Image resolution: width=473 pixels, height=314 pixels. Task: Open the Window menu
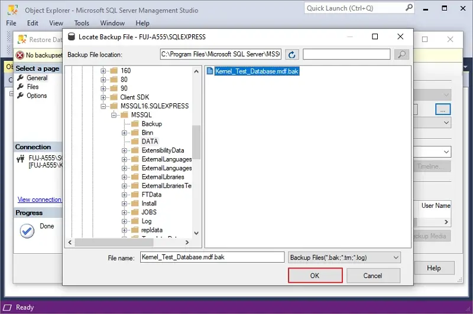tap(112, 23)
